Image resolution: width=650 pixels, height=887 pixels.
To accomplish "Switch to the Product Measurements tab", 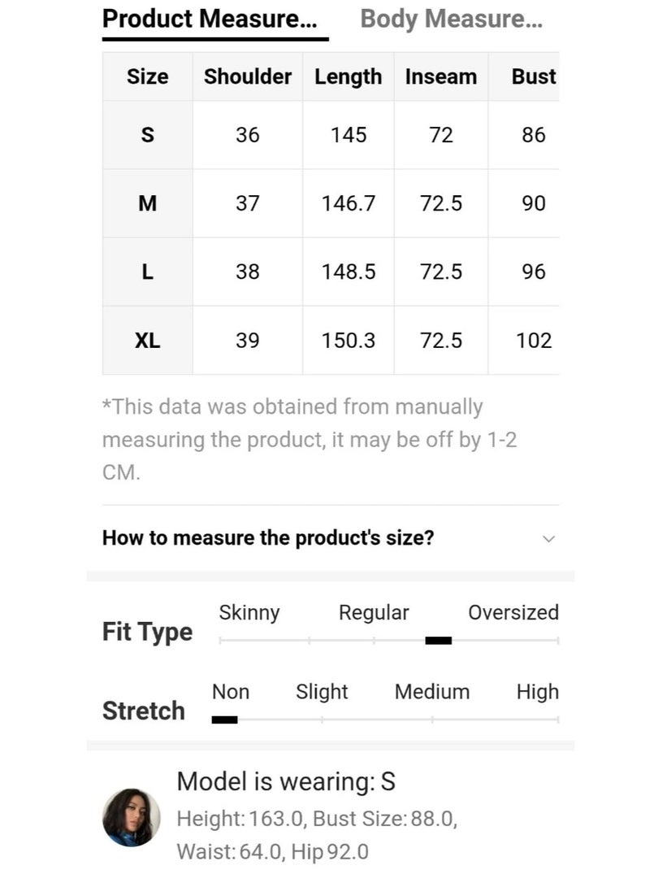I will (210, 20).
